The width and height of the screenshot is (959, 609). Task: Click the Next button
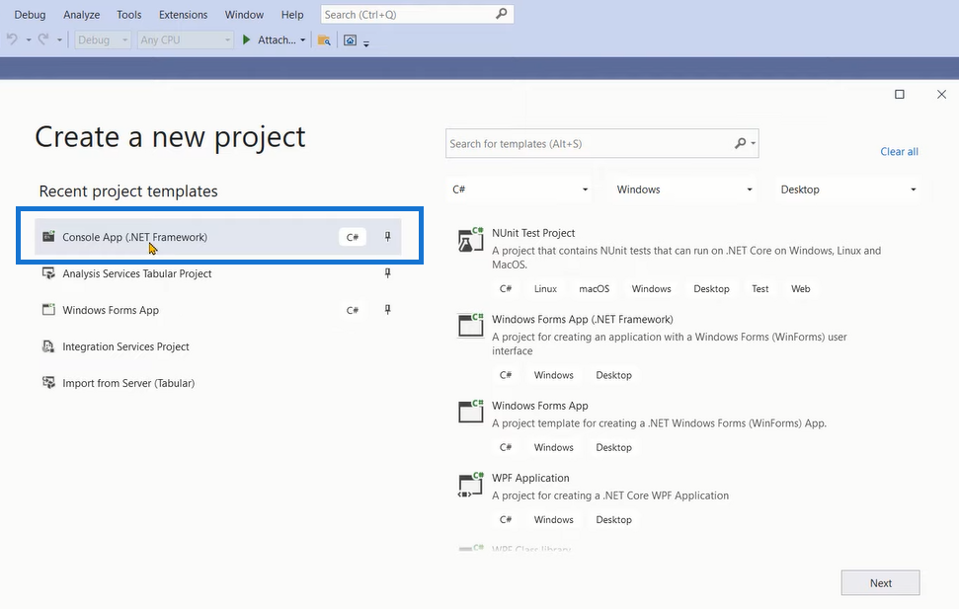880,582
